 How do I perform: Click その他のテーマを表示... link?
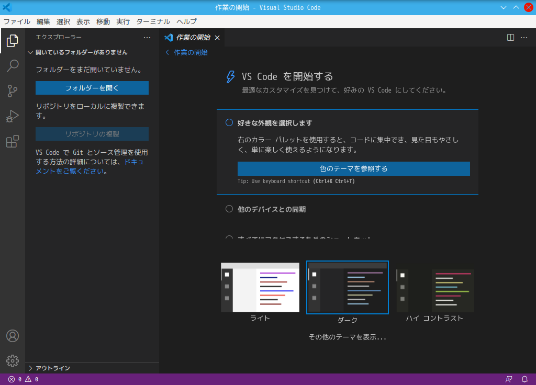click(x=348, y=337)
